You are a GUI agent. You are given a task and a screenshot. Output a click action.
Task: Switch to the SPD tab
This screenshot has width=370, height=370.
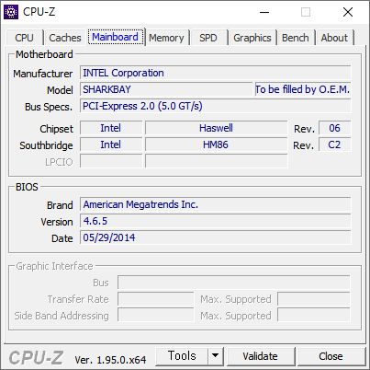pyautogui.click(x=208, y=38)
